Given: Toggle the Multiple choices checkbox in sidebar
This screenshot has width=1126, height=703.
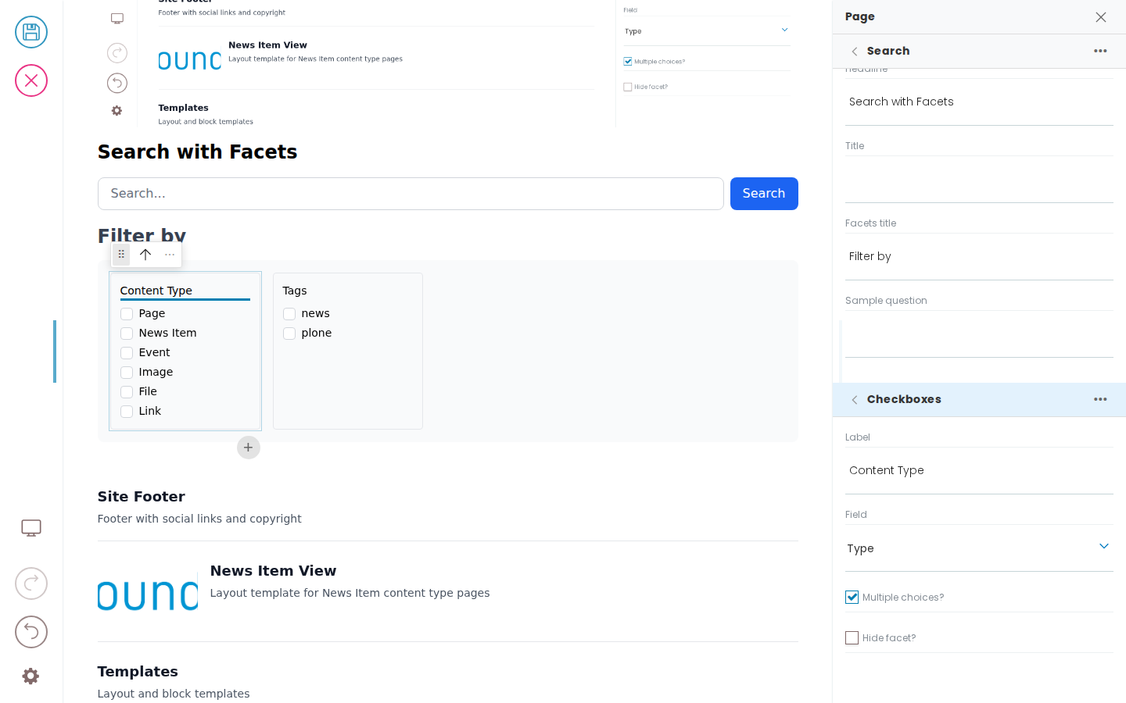Looking at the screenshot, I should coord(852,598).
